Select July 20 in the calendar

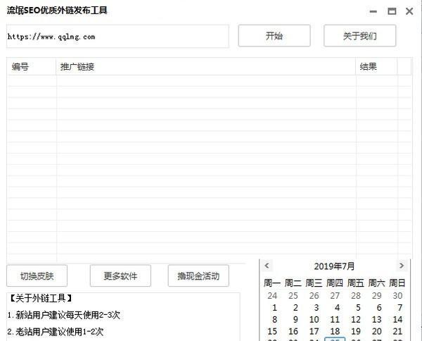click(x=377, y=331)
